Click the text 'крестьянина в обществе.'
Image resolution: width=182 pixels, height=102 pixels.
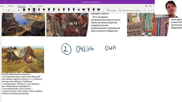tap(104, 31)
